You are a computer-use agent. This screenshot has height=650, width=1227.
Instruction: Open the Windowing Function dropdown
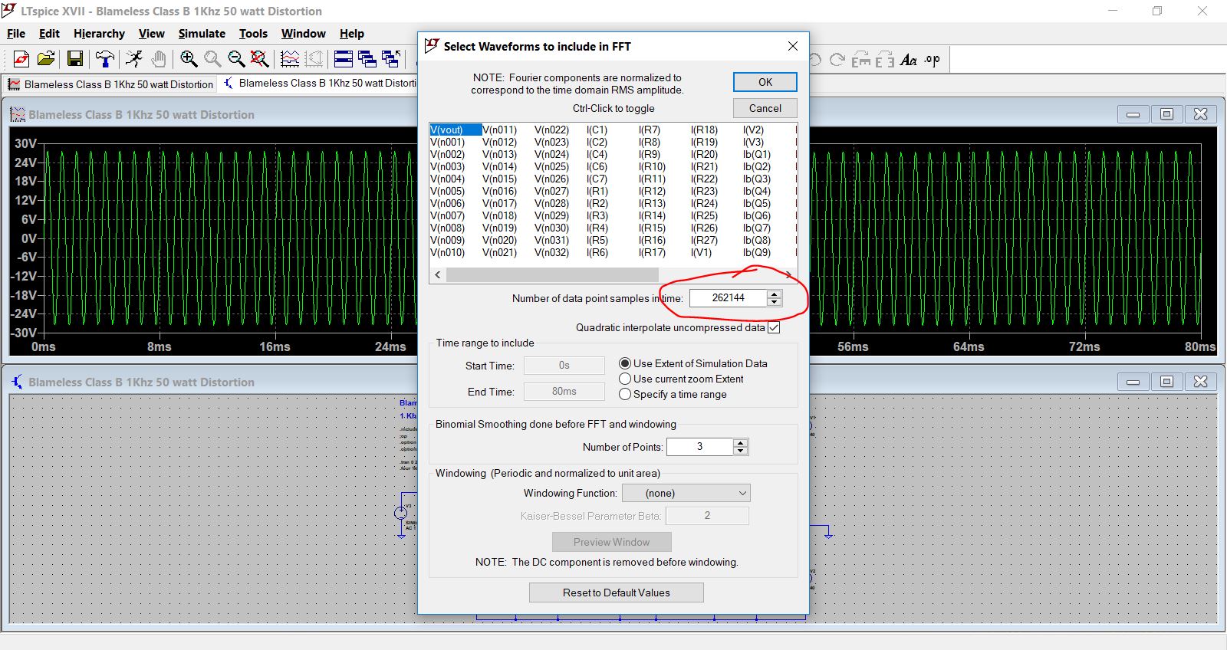[686, 493]
